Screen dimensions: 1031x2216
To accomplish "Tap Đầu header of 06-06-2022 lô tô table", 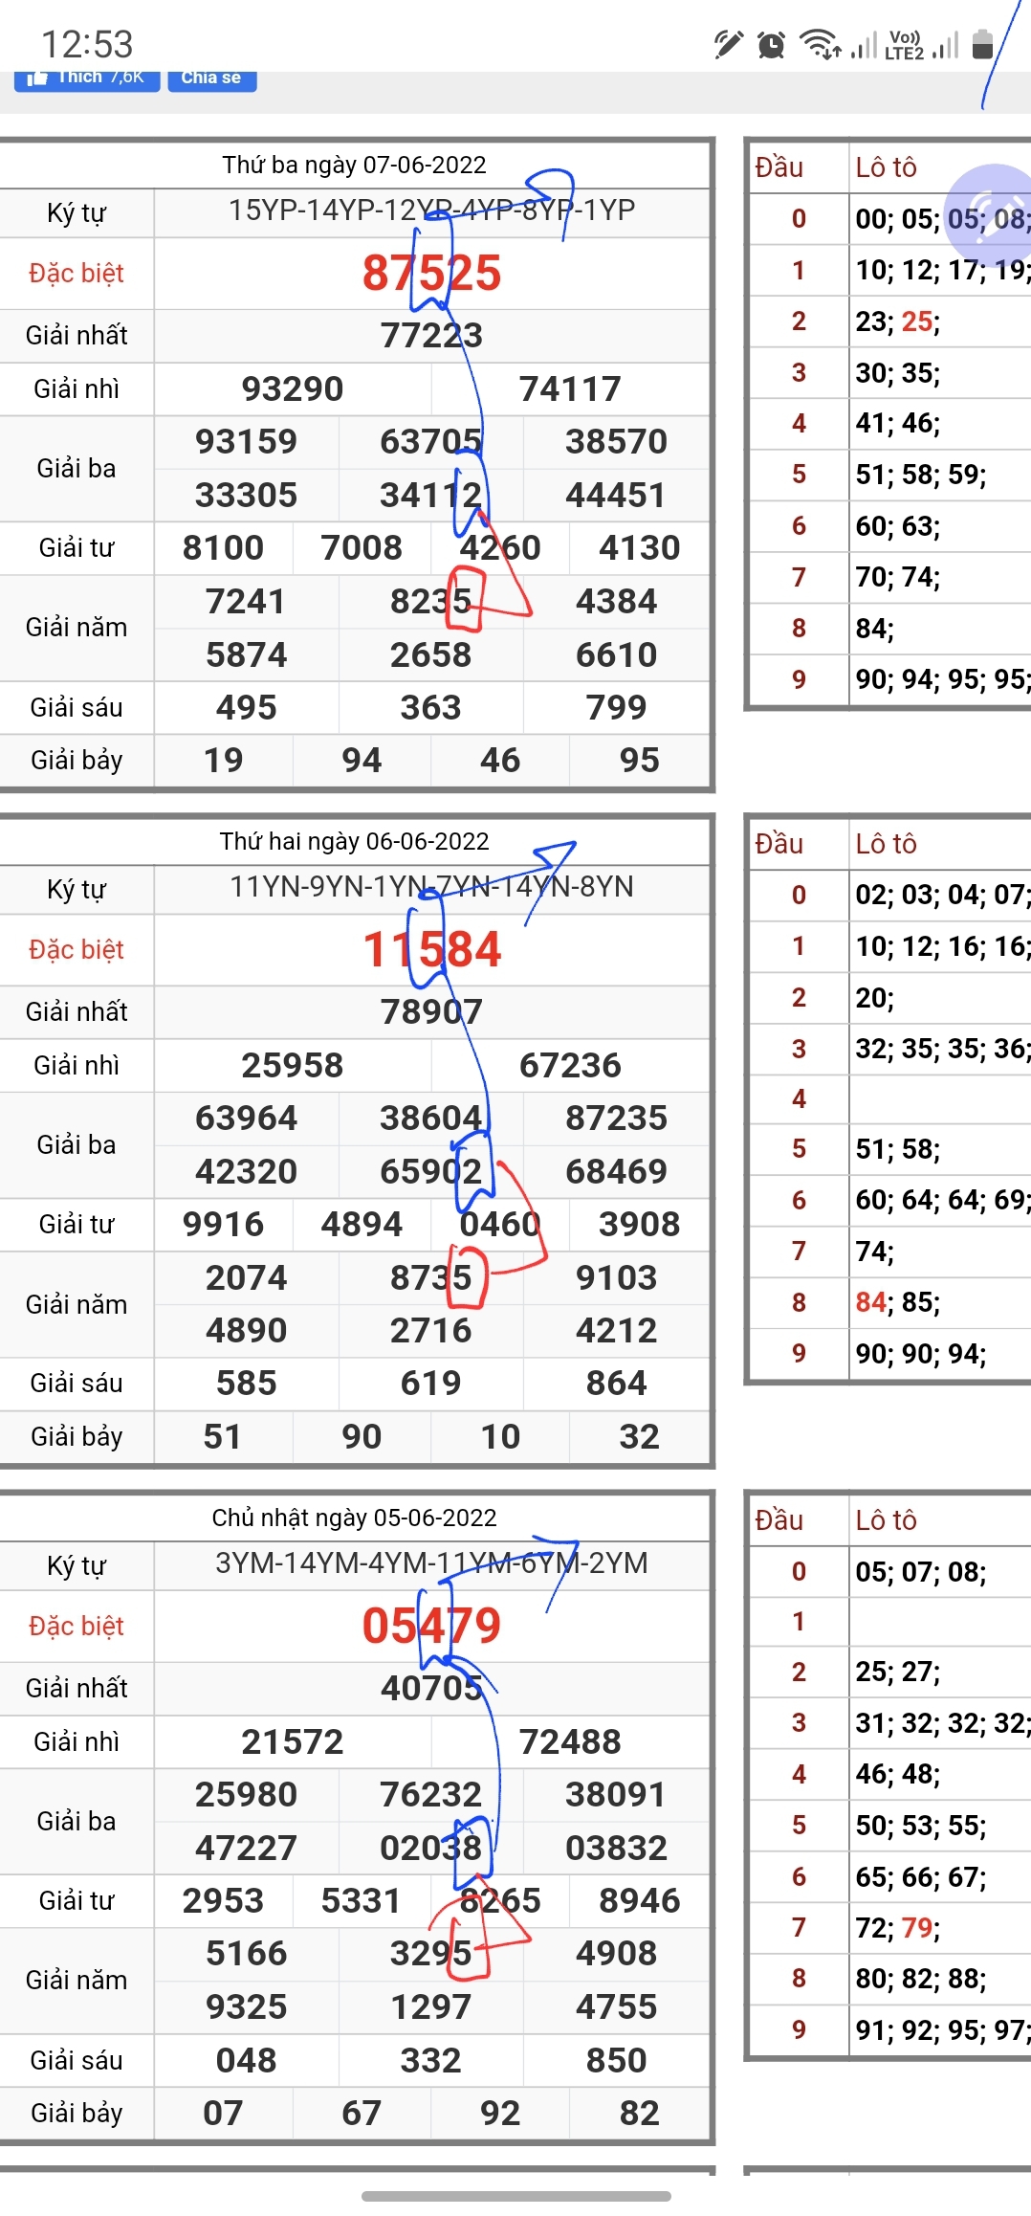I will (779, 844).
